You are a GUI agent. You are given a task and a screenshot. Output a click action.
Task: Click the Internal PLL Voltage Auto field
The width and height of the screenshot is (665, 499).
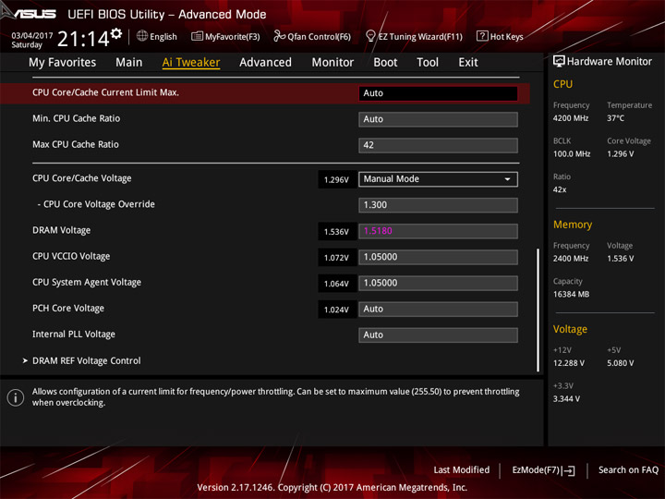438,335
